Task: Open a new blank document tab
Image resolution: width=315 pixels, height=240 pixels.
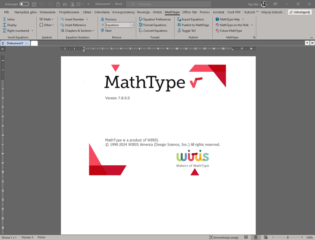Action: [x=34, y=43]
